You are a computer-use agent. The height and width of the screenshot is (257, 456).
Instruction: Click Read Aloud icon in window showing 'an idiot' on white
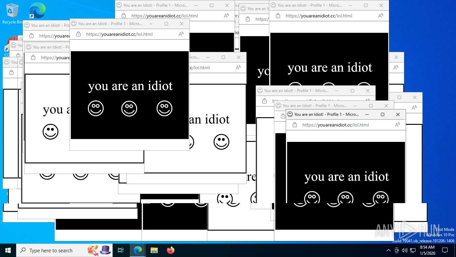click(x=238, y=68)
